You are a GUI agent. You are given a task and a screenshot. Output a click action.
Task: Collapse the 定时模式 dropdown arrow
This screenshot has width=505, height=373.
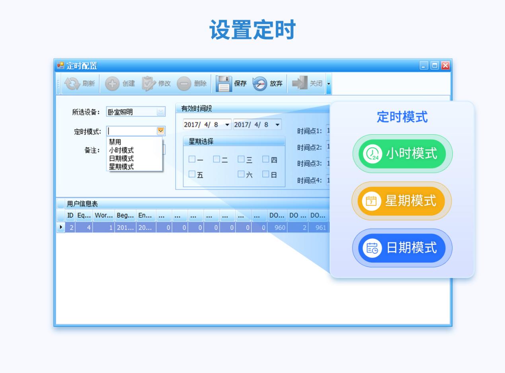click(160, 131)
